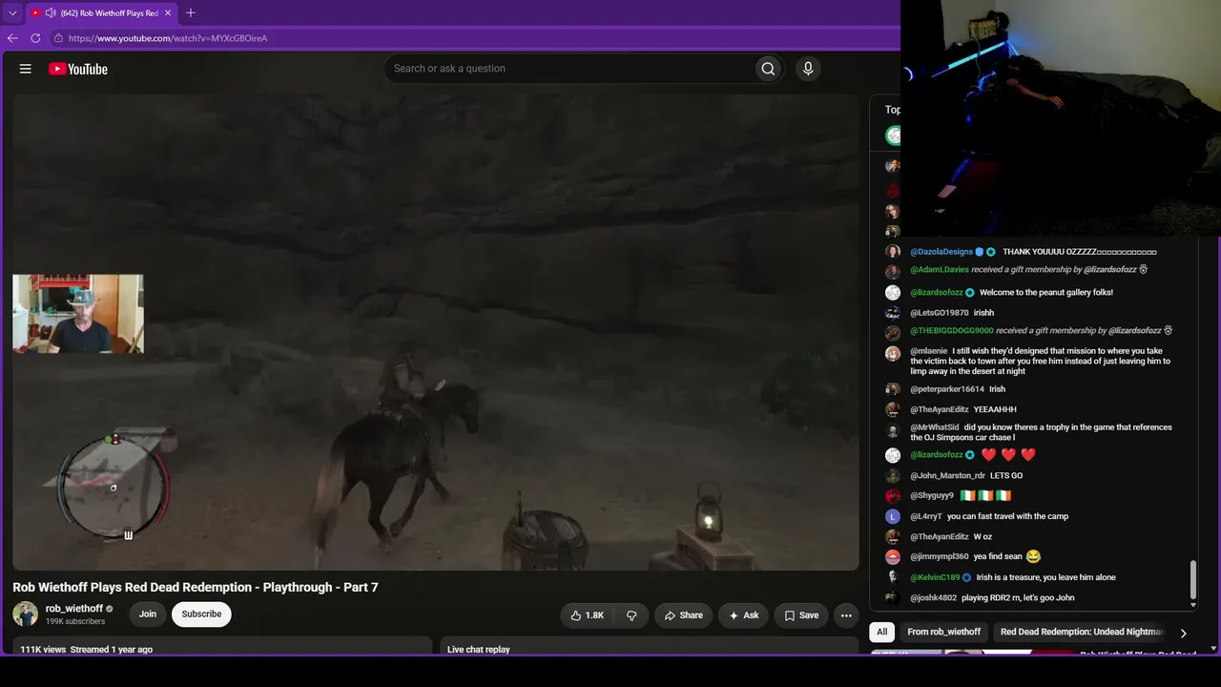Open the L4rryT chat avatar

point(893,516)
